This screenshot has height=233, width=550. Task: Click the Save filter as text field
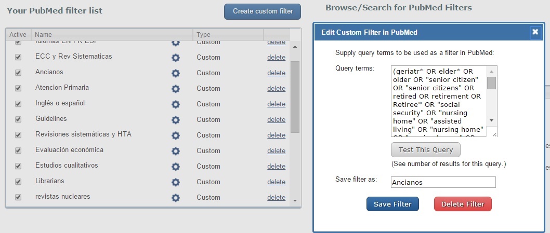pyautogui.click(x=443, y=182)
